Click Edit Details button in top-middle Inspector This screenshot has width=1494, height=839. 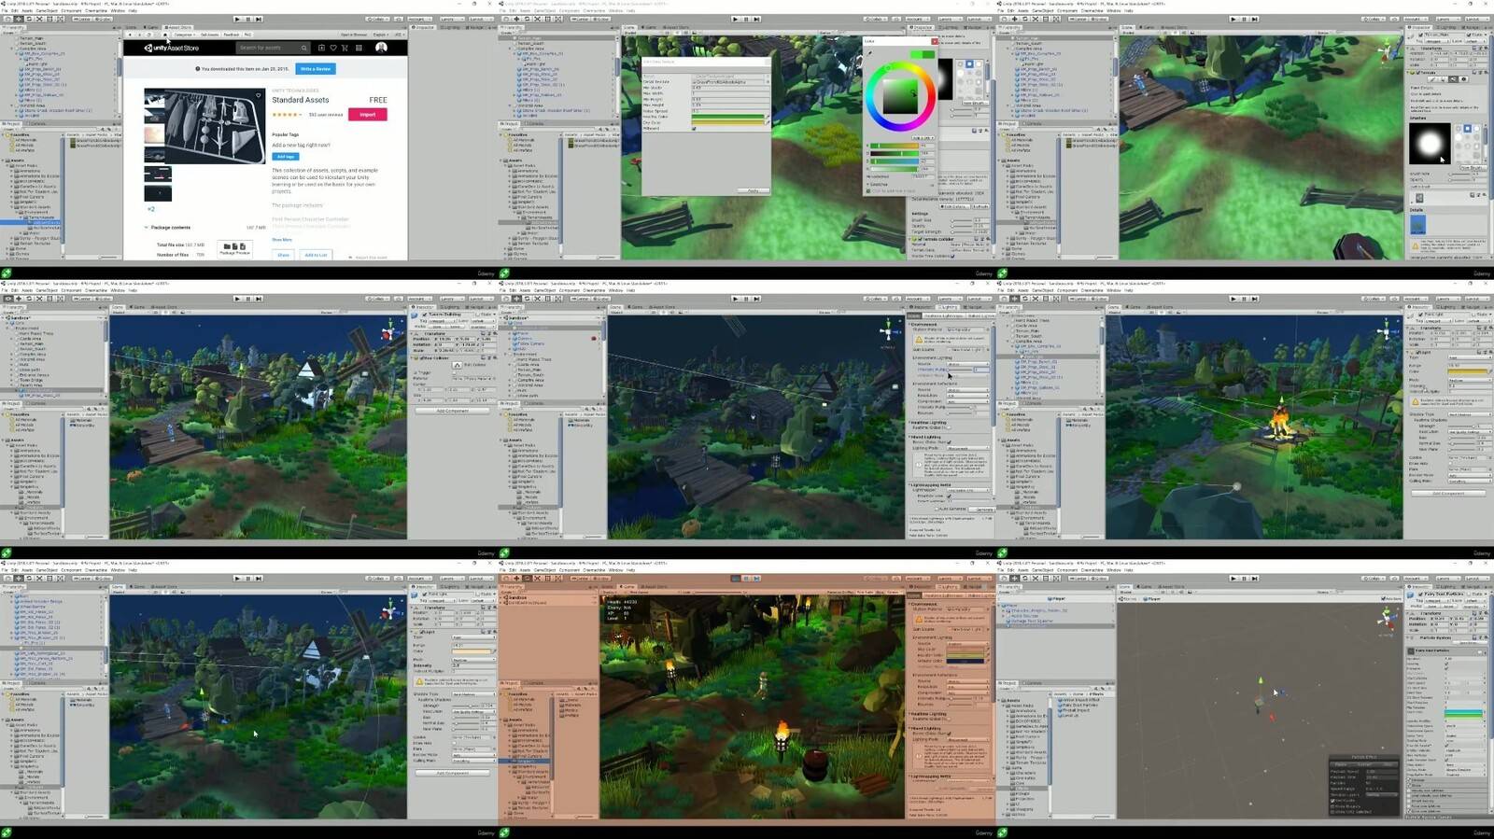click(954, 206)
